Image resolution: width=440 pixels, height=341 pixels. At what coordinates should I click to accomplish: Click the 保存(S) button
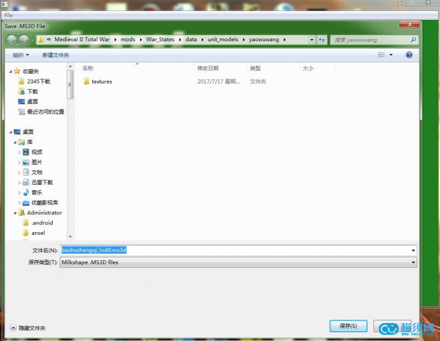tap(348, 326)
